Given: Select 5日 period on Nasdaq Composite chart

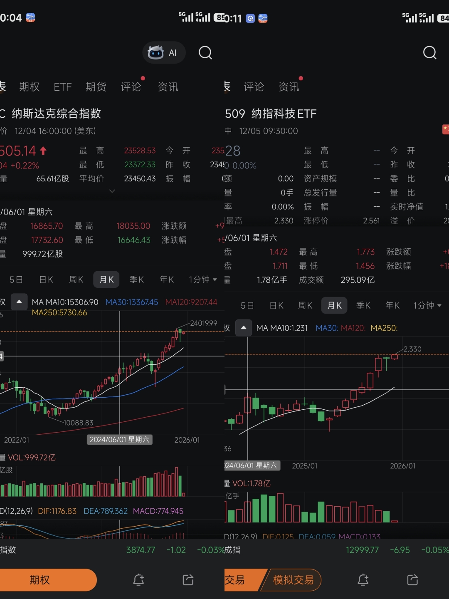Looking at the screenshot, I should (x=16, y=280).
